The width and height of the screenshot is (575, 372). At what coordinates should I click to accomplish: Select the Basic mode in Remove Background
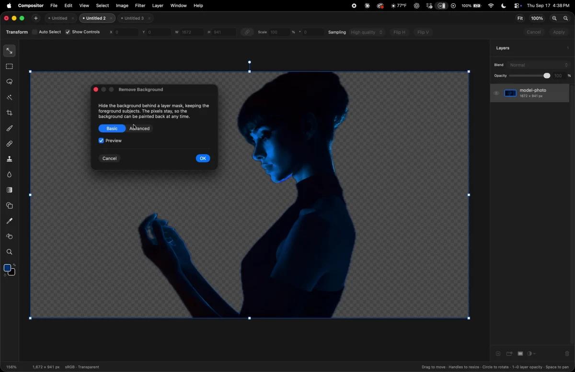tap(112, 128)
